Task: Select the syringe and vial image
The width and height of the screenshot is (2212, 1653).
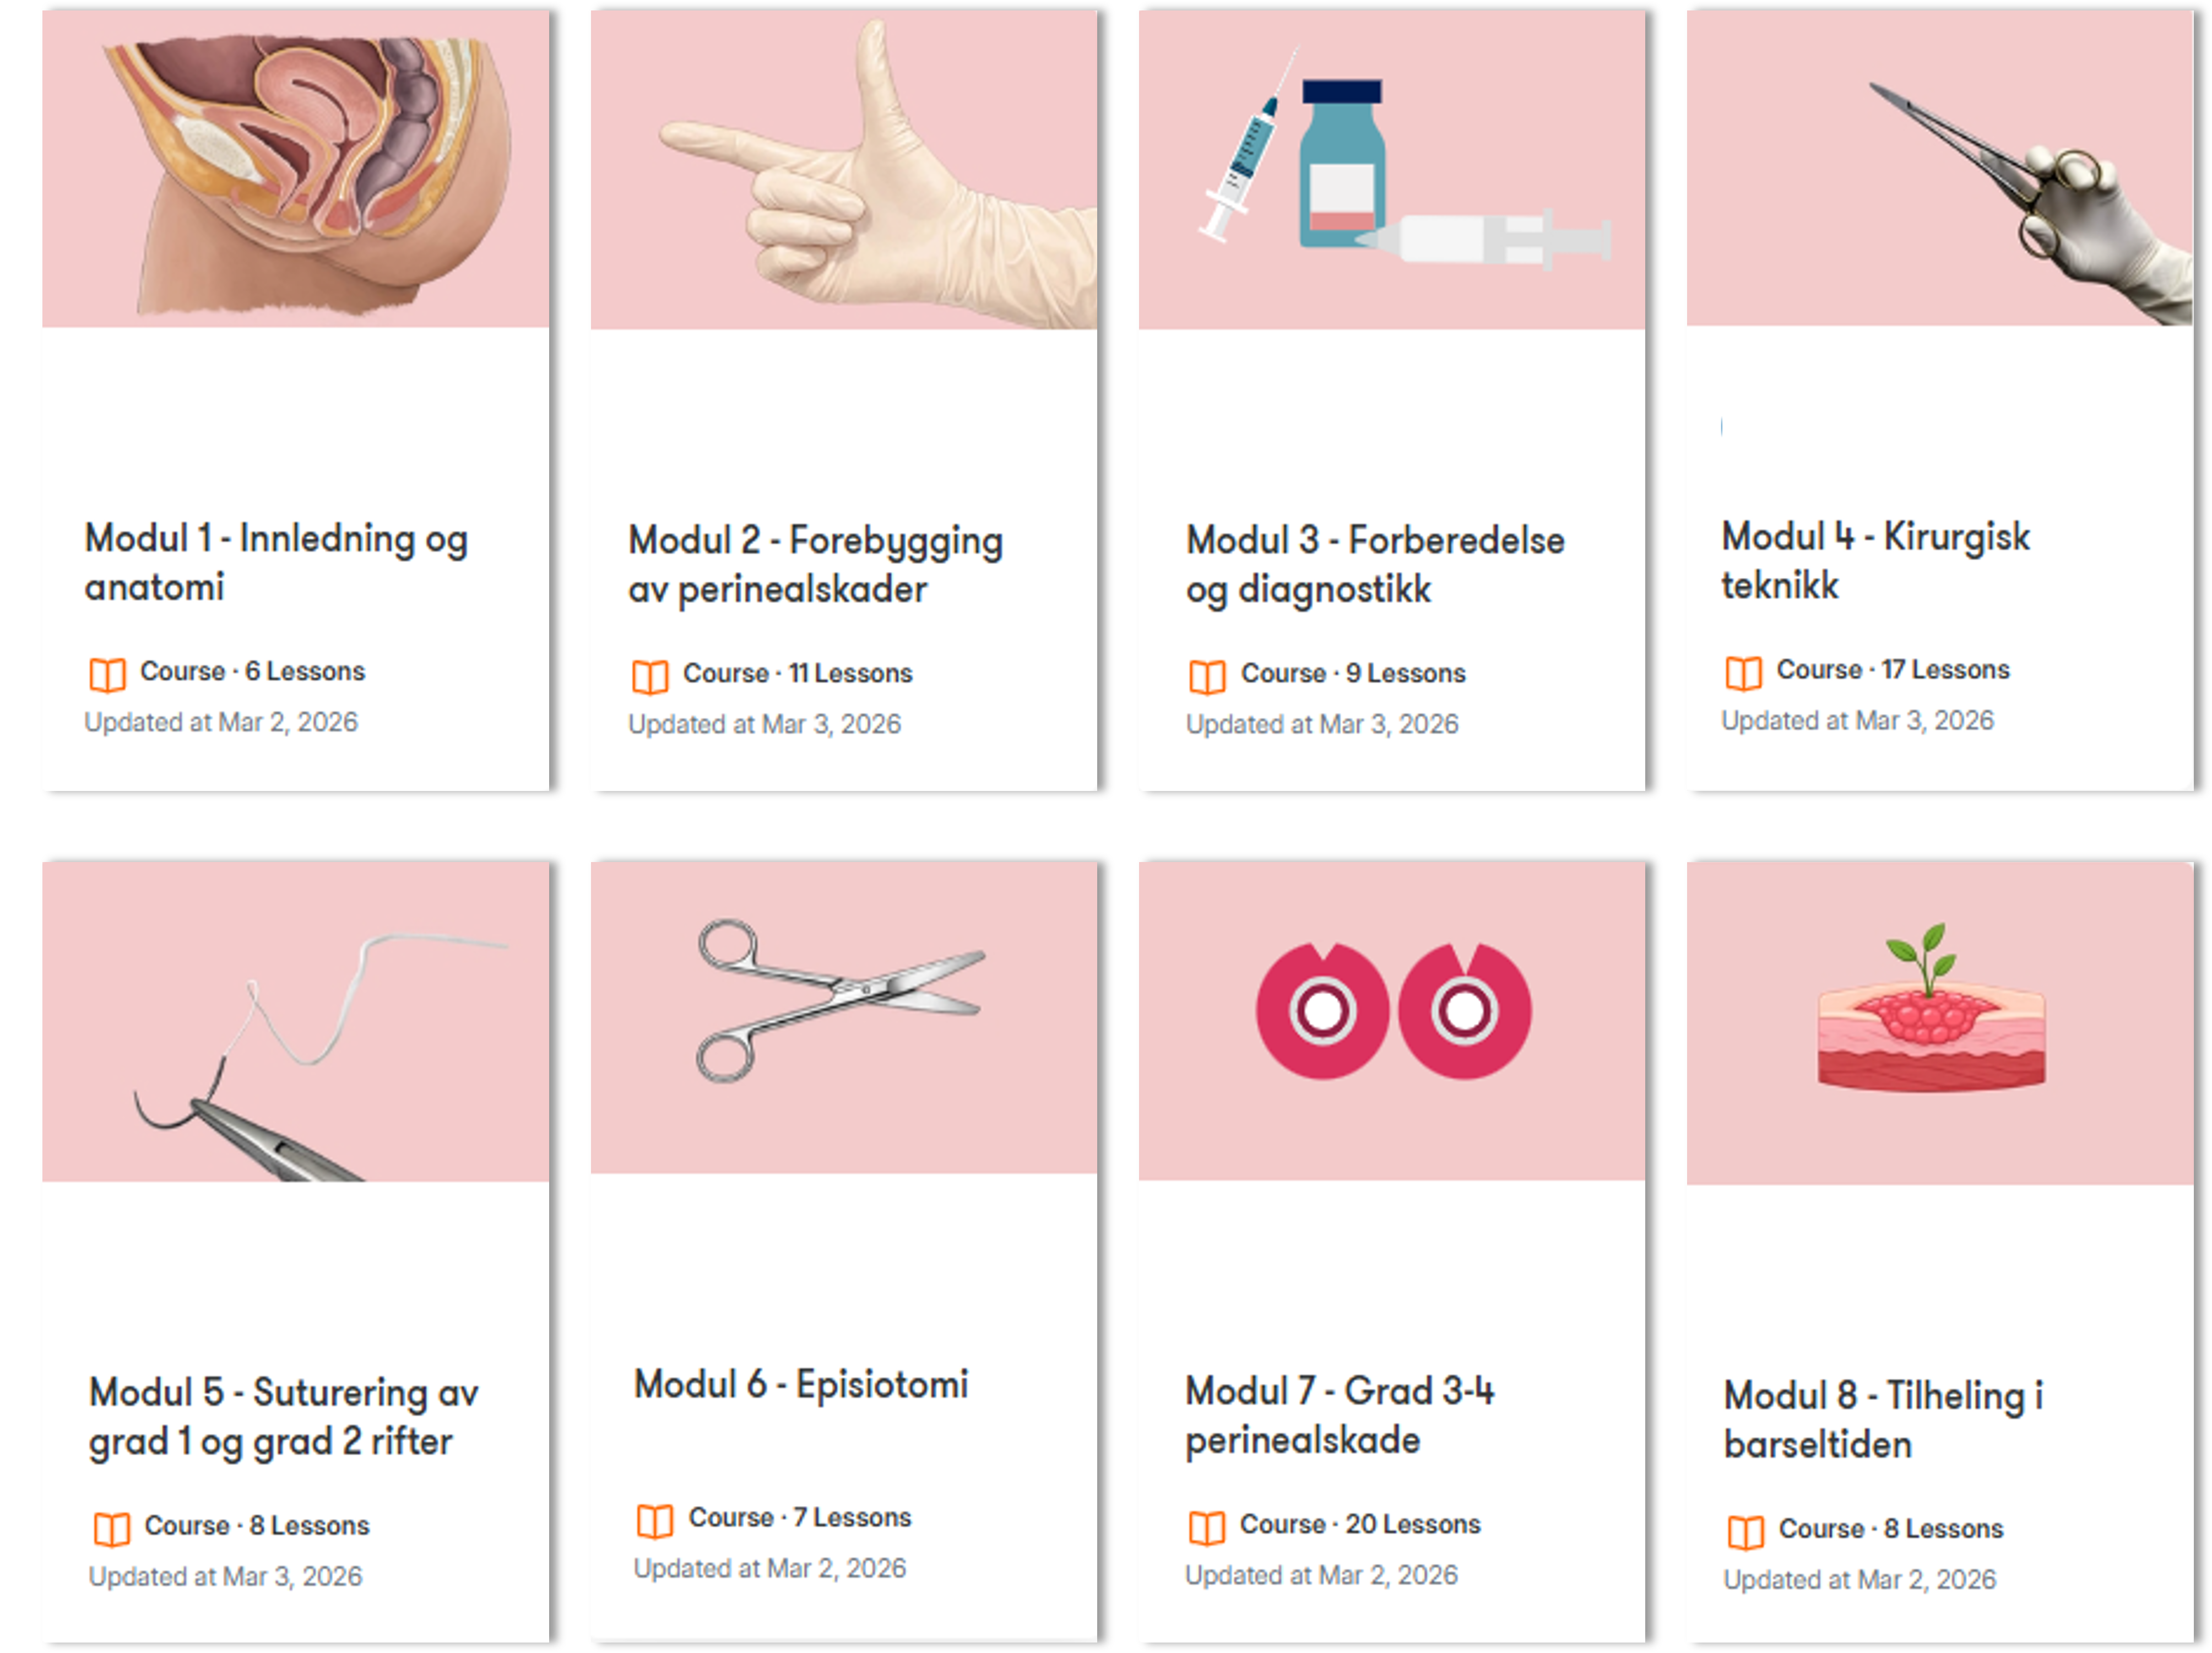Action: point(1391,169)
